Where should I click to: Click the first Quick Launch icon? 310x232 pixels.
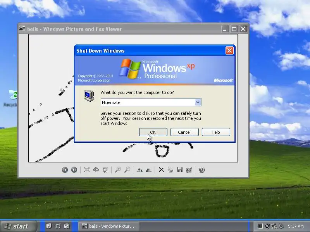click(49, 226)
